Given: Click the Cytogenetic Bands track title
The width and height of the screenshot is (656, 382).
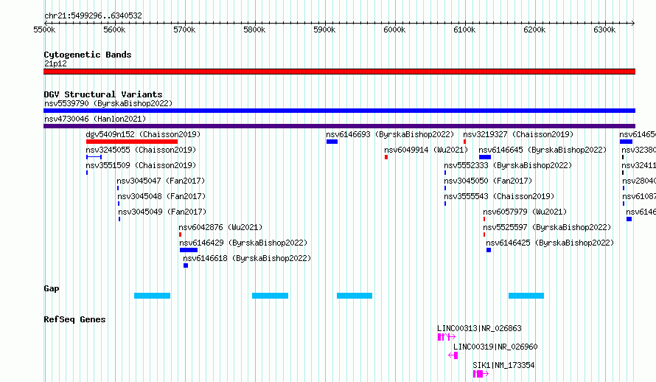Looking at the screenshot, I should 88,55.
